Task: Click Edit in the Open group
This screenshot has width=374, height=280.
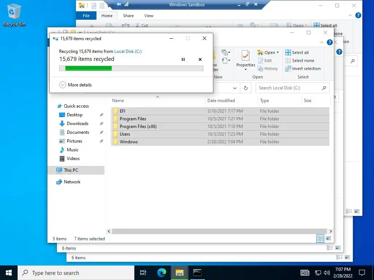Action: pos(265,61)
